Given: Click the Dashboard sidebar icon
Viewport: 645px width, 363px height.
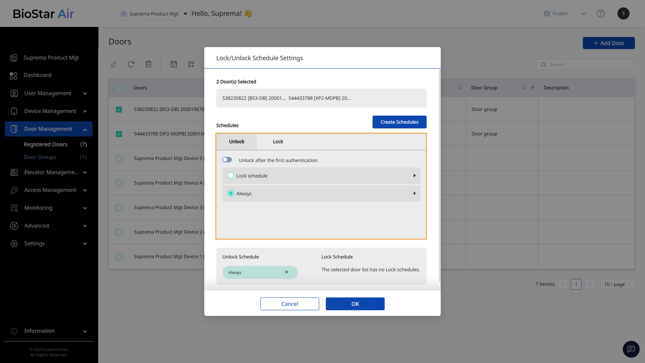Looking at the screenshot, I should coord(13,76).
